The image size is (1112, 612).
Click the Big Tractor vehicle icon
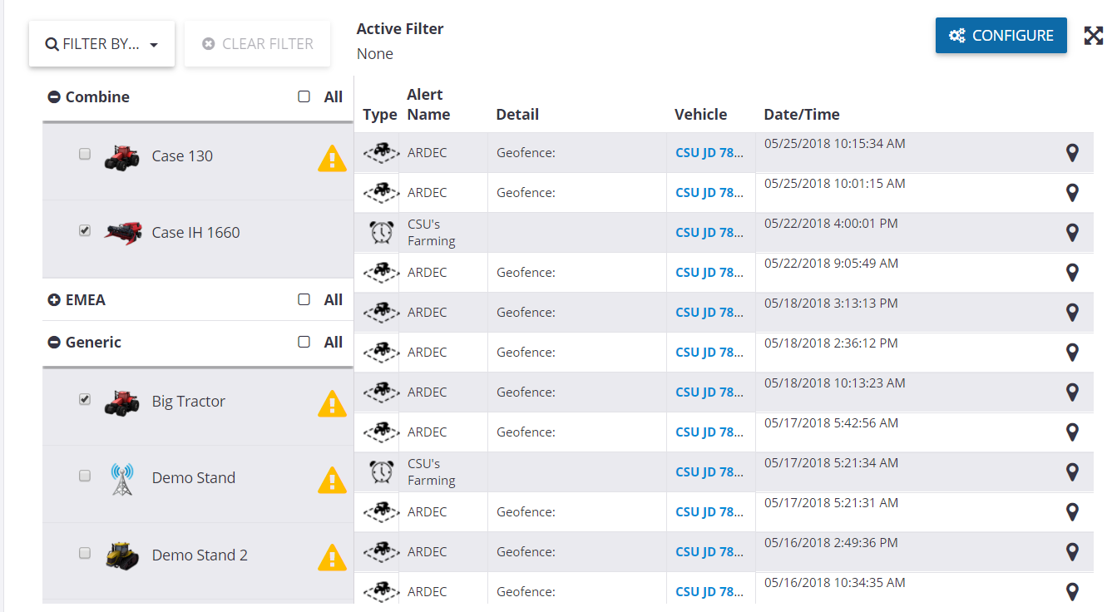(121, 402)
